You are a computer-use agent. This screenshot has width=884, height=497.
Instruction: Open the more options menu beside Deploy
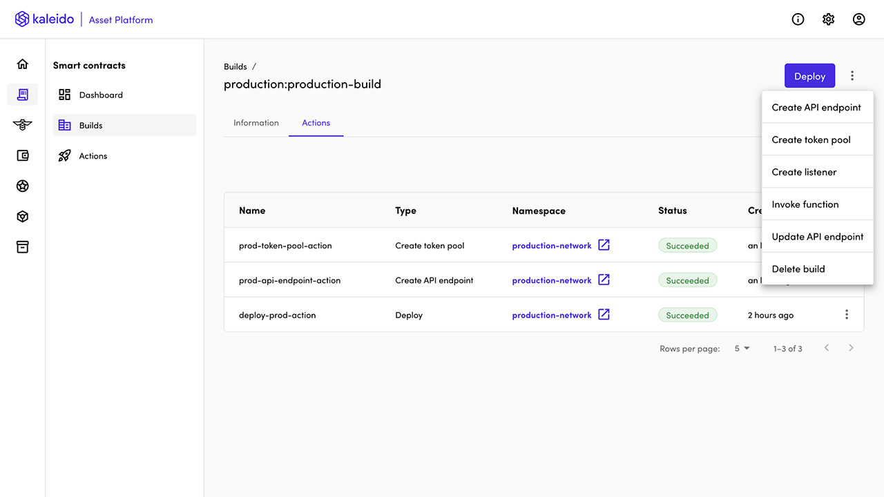click(x=852, y=76)
